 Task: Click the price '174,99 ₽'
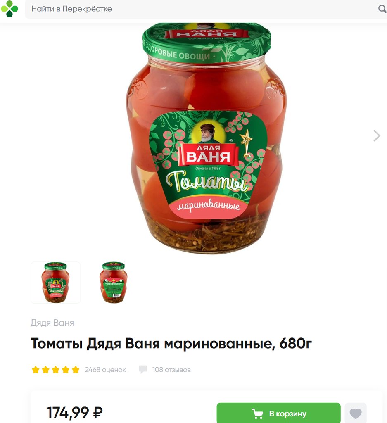[75, 412]
